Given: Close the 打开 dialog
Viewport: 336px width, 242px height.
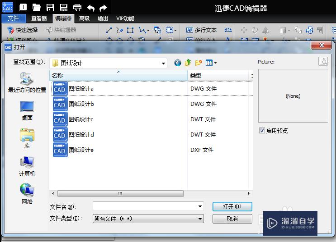Looking at the screenshot, I should click(x=321, y=45).
